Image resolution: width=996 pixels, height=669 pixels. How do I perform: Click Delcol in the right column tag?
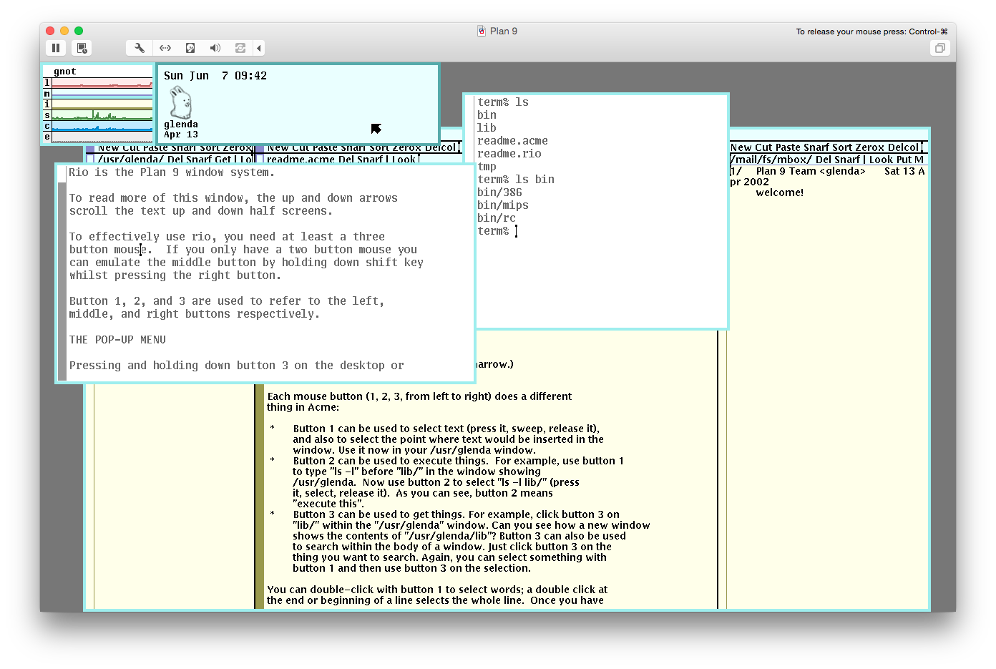[902, 147]
